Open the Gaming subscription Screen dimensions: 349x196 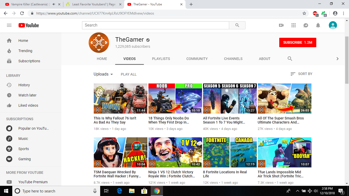31,159
